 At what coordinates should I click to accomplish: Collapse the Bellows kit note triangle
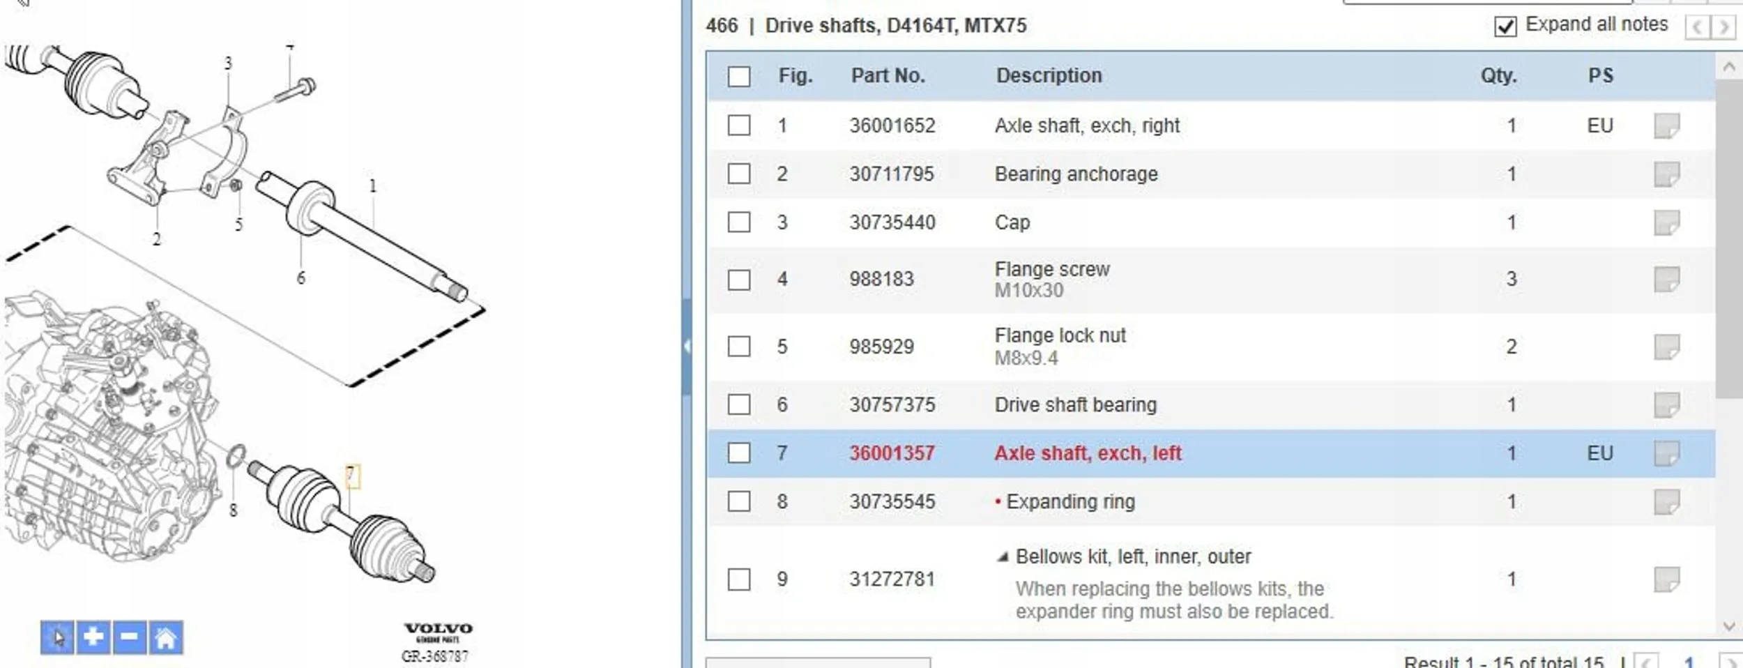[1003, 557]
